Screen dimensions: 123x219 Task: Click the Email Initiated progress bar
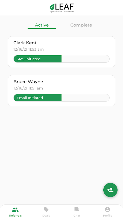tap(61, 98)
